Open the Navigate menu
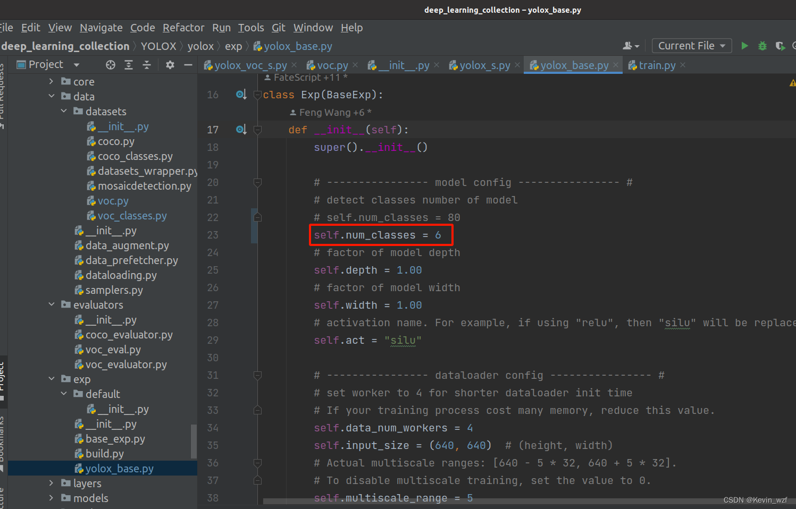 pyautogui.click(x=101, y=28)
